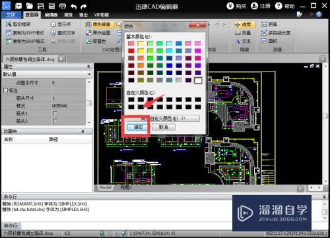Image resolution: width=330 pixels, height=238 pixels.
Task: Click the 名称 column header in favorites
Action: pos(9,139)
